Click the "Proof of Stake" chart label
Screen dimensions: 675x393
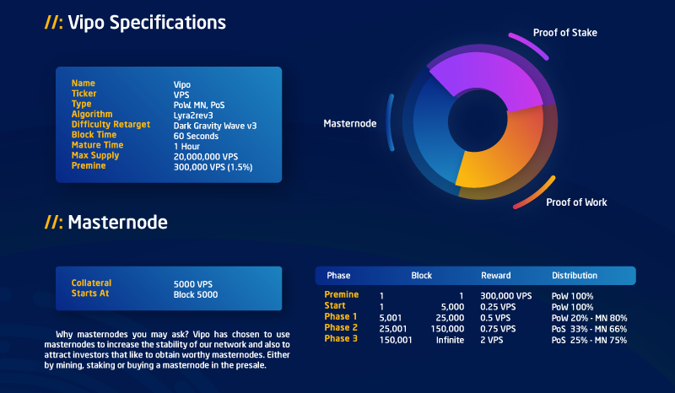[x=565, y=33]
